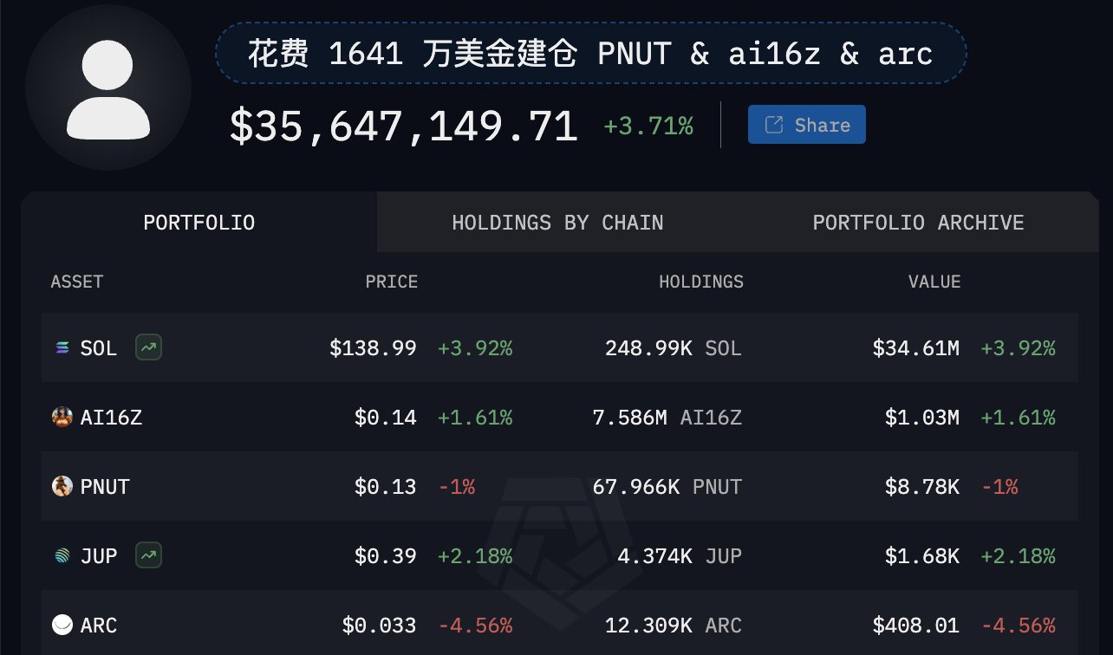Click the JUP token logo icon
Image resolution: width=1113 pixels, height=655 pixels.
(62, 556)
